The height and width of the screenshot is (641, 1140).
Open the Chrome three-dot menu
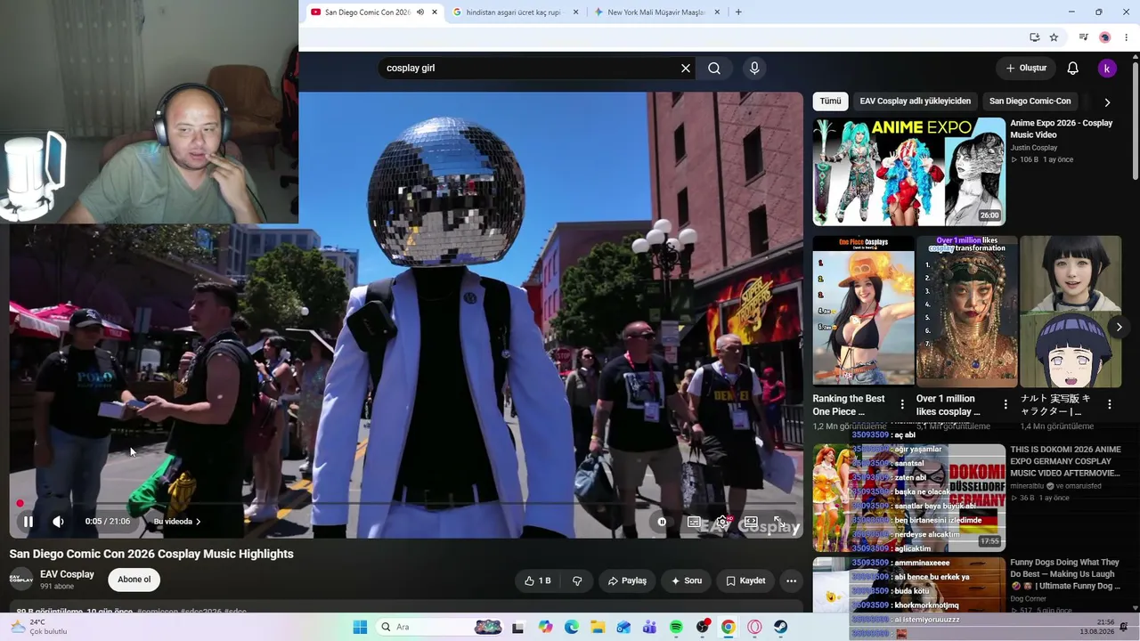click(x=1127, y=37)
